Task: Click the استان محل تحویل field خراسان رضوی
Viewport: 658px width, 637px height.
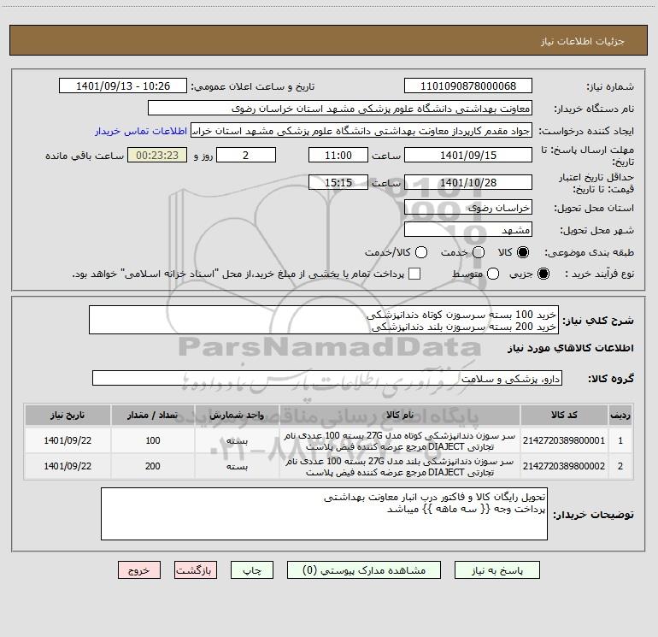Action: point(468,208)
